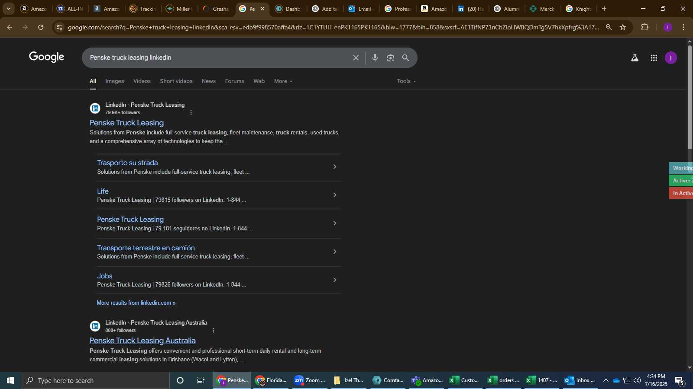Screen dimensions: 693x389
Task: Open Penske Truck Leasing main result link
Action: point(126,123)
